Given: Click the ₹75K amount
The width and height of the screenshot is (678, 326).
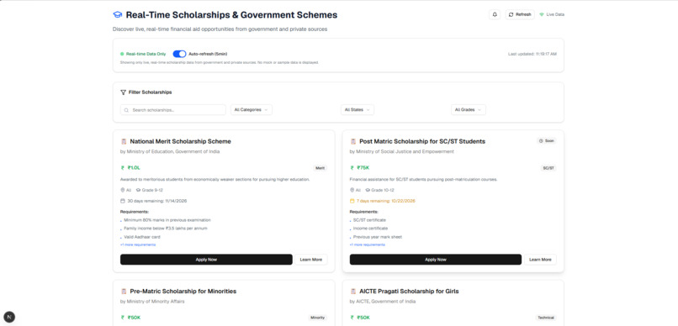Looking at the screenshot, I should pos(363,168).
